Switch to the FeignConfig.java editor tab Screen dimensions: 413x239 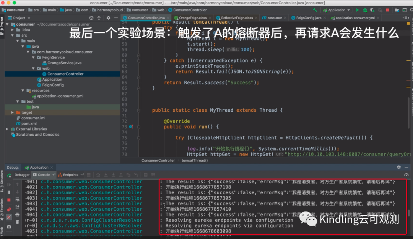click(309, 18)
